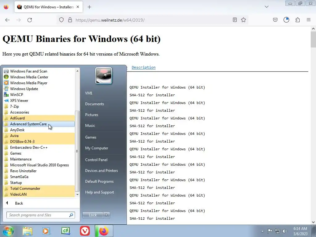Open XPS Viewer
This screenshot has width=316, height=237.
pos(39,100)
